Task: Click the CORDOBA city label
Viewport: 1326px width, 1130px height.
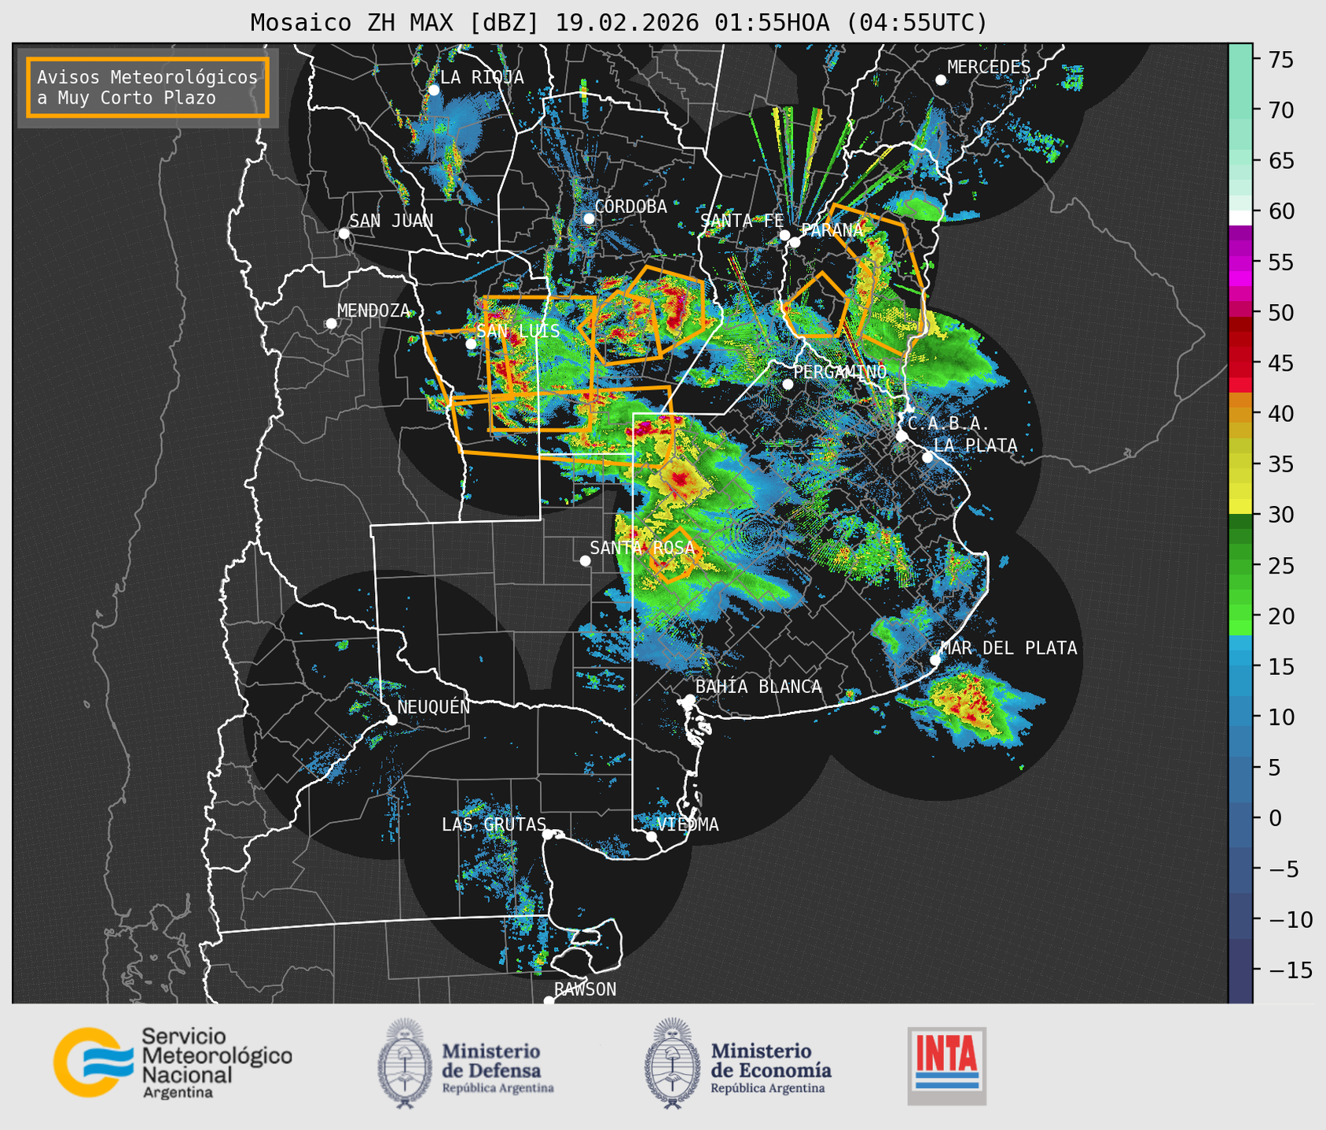Action: (x=630, y=206)
